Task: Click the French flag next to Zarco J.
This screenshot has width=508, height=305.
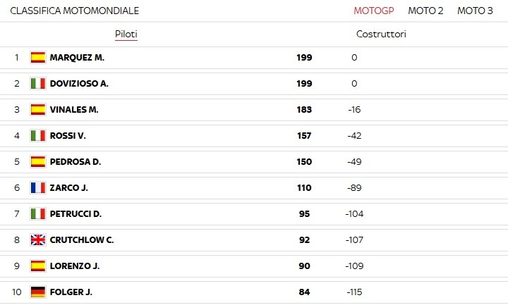Action: coord(38,187)
